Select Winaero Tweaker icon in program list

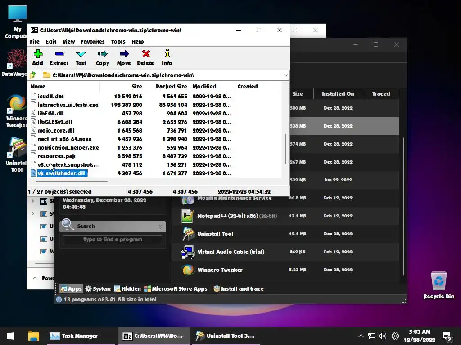click(x=188, y=270)
